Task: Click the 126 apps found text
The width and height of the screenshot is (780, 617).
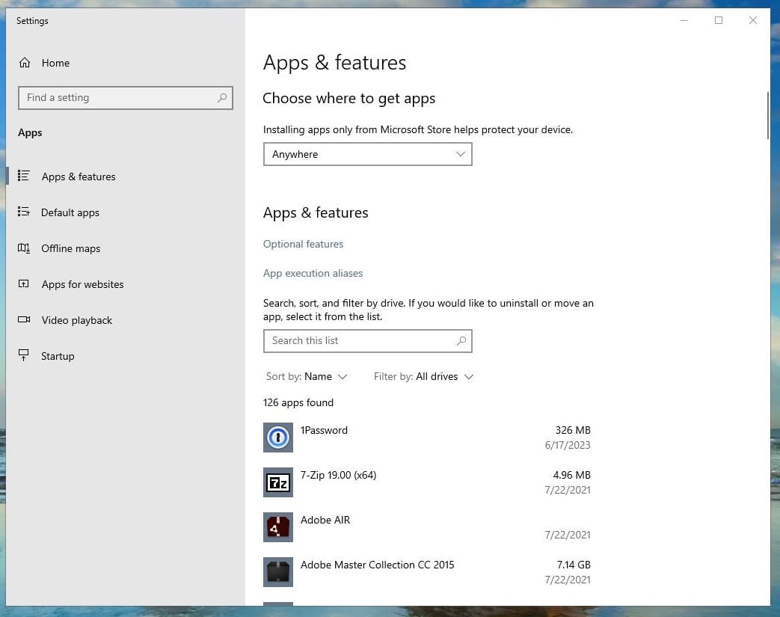Action: tap(298, 402)
